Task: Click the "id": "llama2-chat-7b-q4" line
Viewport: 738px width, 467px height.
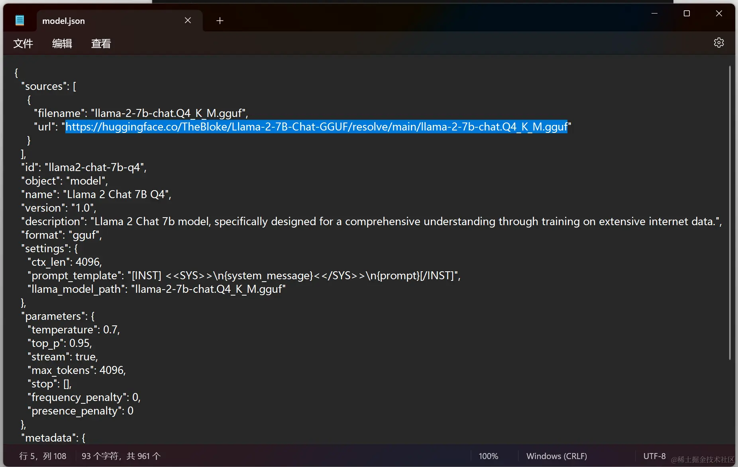Action: coord(84,167)
